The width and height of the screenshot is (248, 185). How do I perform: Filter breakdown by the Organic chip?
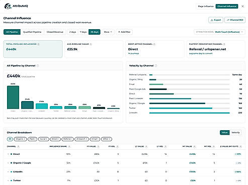[x=21, y=139]
